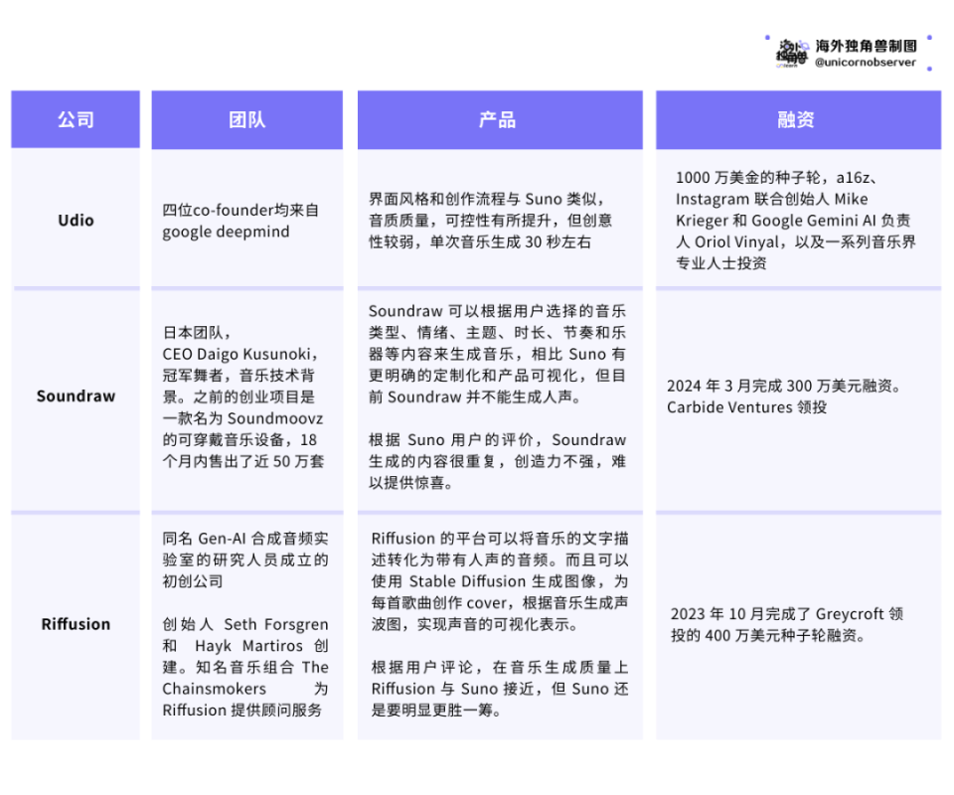Click the Udio a16z seed funding cell

pyautogui.click(x=796, y=221)
